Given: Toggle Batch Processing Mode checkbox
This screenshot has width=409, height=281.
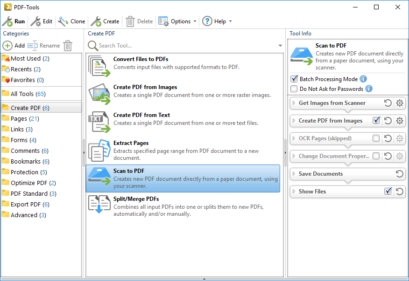Looking at the screenshot, I should click(294, 79).
